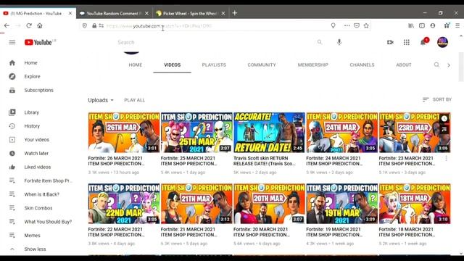Open the SORT BY menu
Screen dimensions: 464x261
[x=437, y=99]
